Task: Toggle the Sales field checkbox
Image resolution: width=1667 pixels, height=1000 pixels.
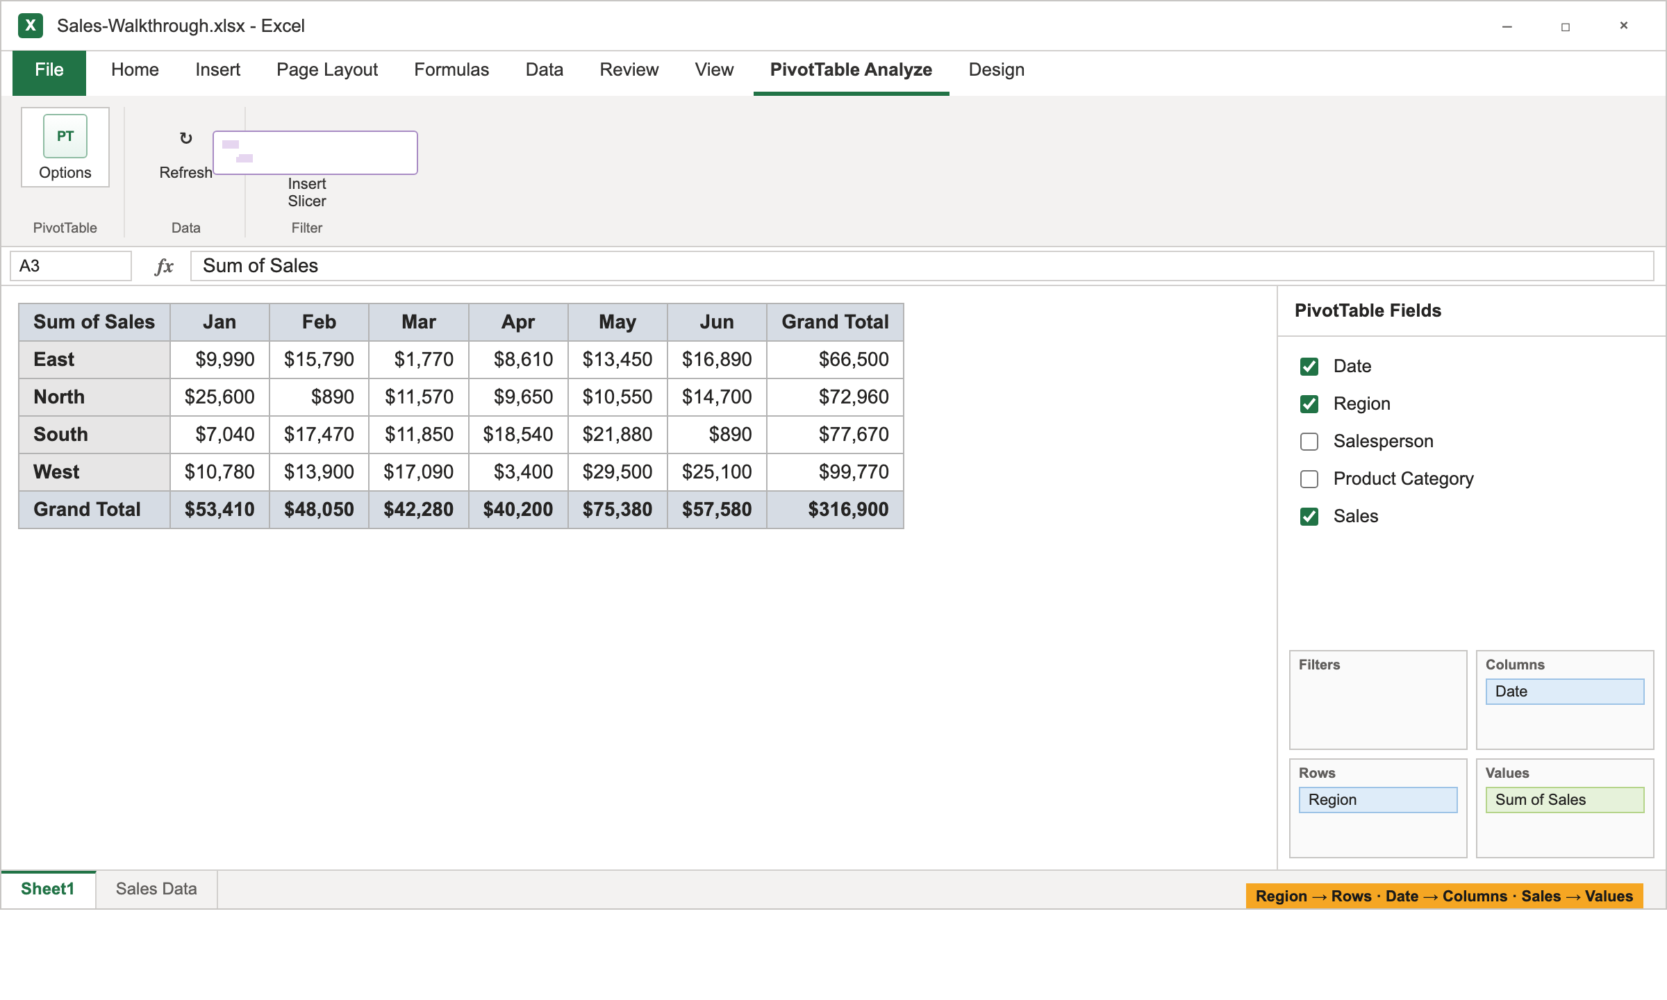Action: [1309, 517]
